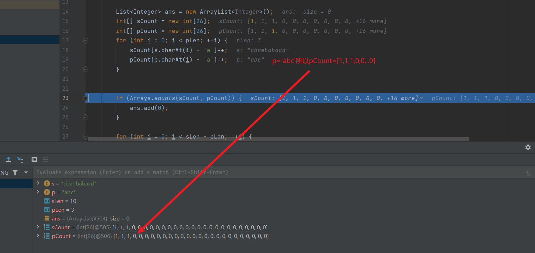535x253 pixels.
Task: Click the parameter icon beside variable s
Action: tap(47, 183)
